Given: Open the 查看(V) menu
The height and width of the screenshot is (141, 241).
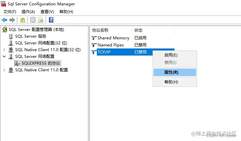Looking at the screenshot, I should click(47, 12).
